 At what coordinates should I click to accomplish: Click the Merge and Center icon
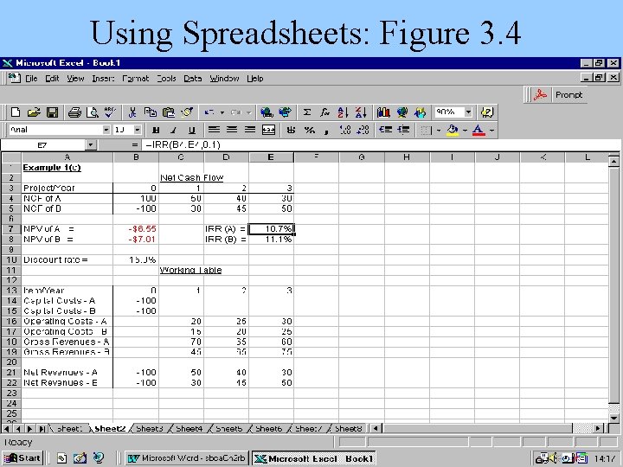pos(268,130)
